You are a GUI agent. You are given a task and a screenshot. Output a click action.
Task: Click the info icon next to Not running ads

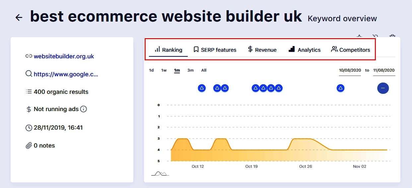(84, 109)
